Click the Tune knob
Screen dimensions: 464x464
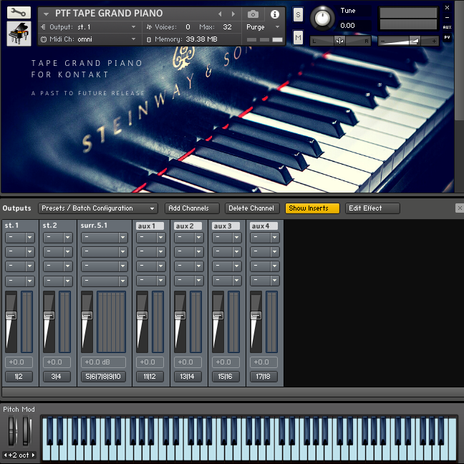(x=324, y=18)
